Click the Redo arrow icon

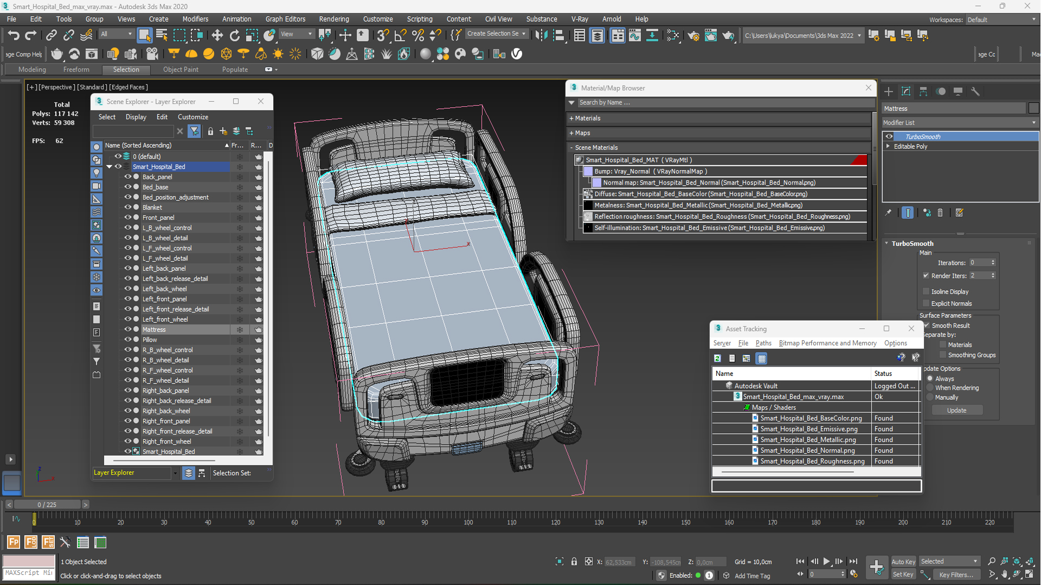31,36
